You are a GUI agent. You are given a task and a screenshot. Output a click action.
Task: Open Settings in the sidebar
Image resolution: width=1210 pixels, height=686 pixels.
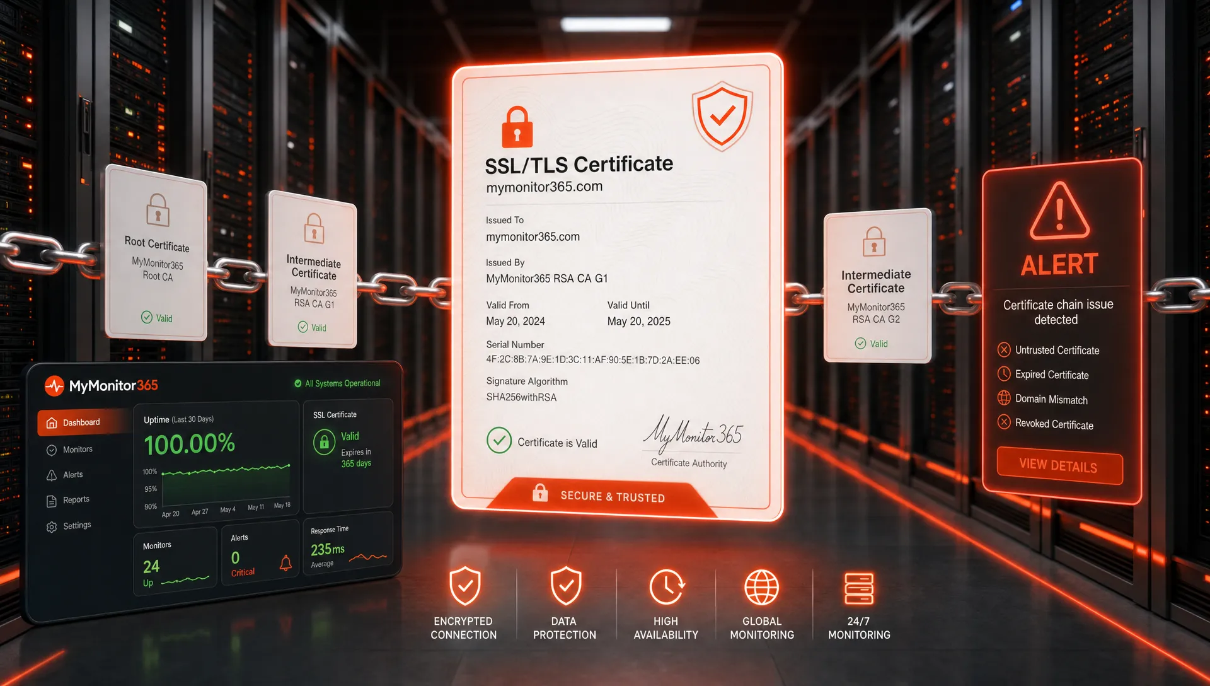77,525
